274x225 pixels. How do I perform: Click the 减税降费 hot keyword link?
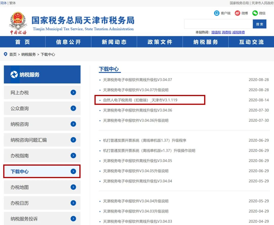(x=238, y=32)
